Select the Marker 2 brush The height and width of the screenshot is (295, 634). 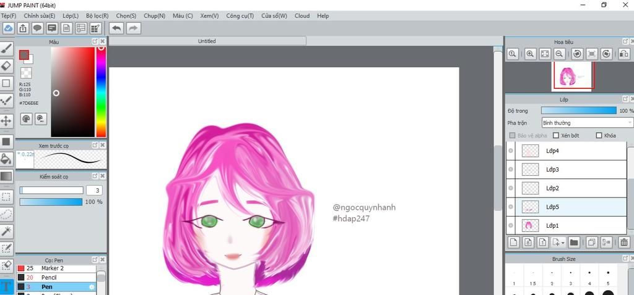pos(56,268)
